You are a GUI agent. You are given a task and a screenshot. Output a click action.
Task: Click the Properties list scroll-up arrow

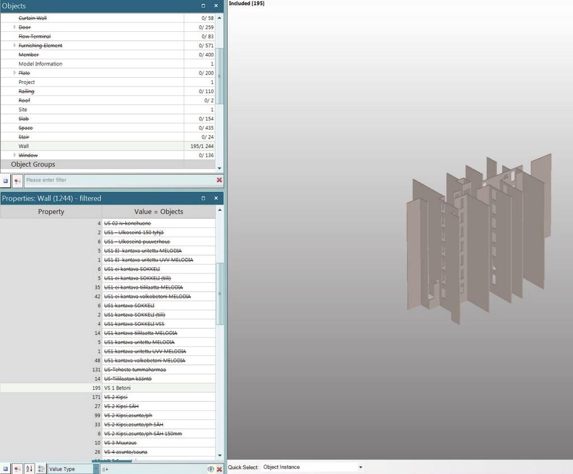pos(219,210)
